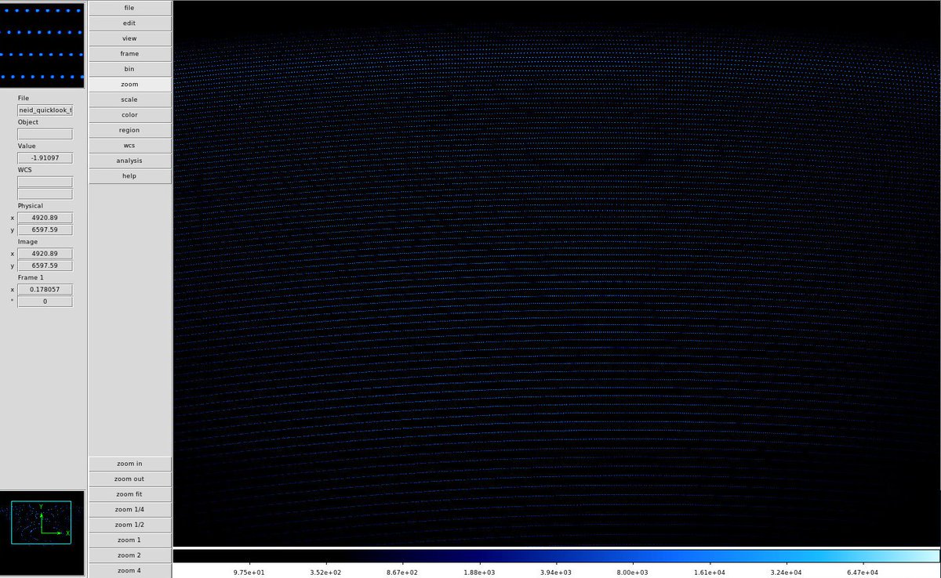Click the colorbar label 6.47e+04

864,571
